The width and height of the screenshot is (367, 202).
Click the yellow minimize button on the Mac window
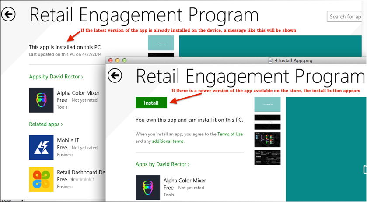point(117,60)
